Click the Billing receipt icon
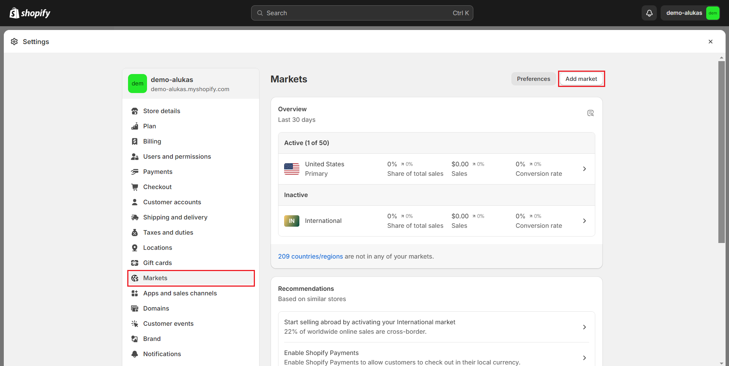 coord(134,142)
